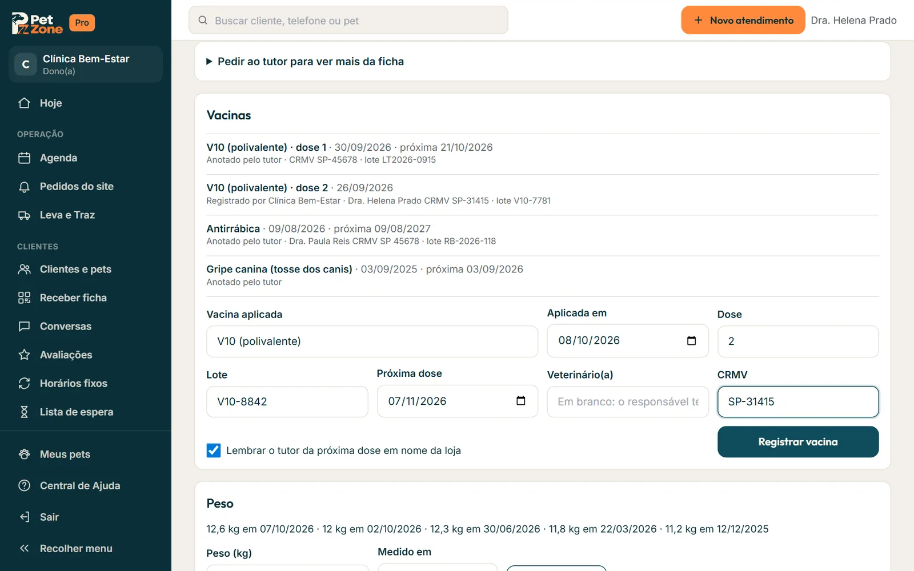Screen dimensions: 914x571
Task: Expand Pedir ao tutor para ver mais da ficha
Action: pos(305,62)
